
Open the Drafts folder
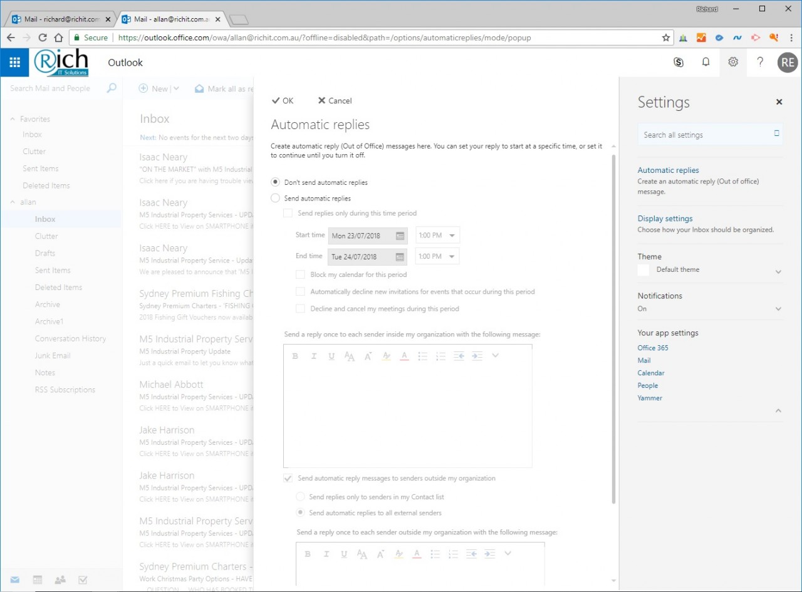pyautogui.click(x=45, y=253)
